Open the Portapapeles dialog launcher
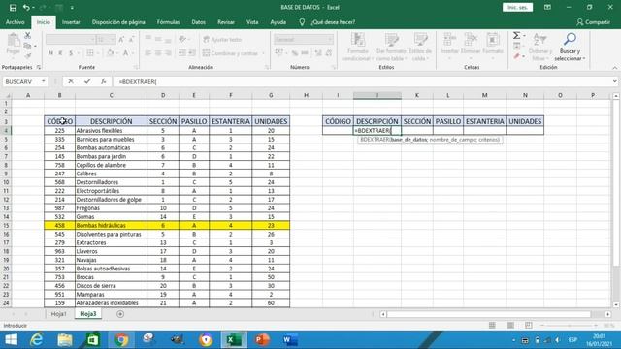 (39, 67)
